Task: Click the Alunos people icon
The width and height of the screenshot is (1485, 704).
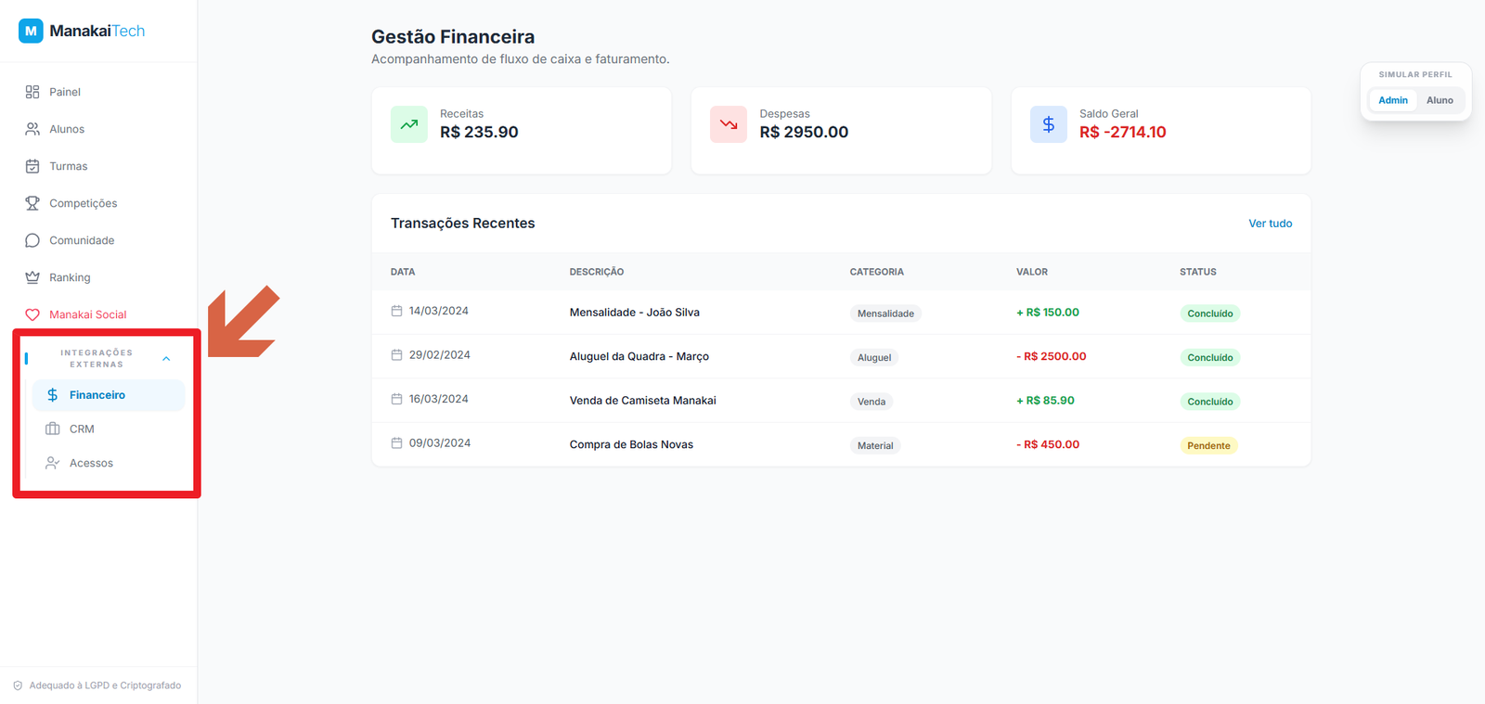Action: pos(32,129)
